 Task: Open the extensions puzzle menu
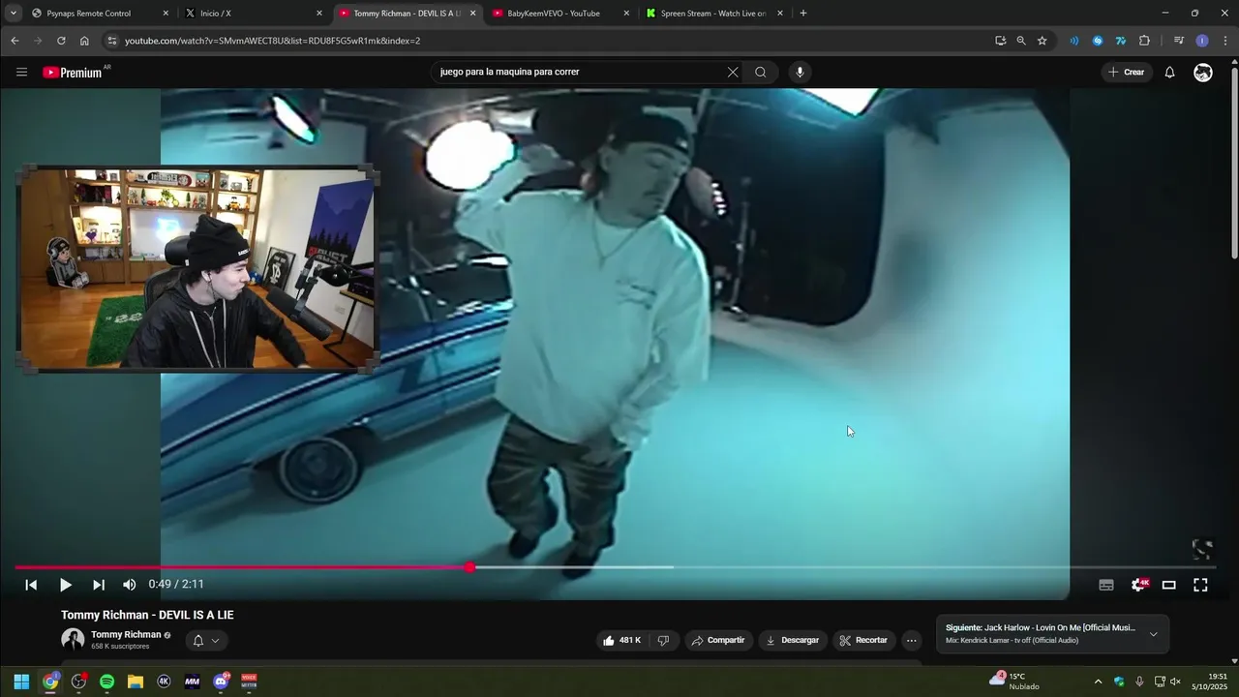(x=1144, y=41)
